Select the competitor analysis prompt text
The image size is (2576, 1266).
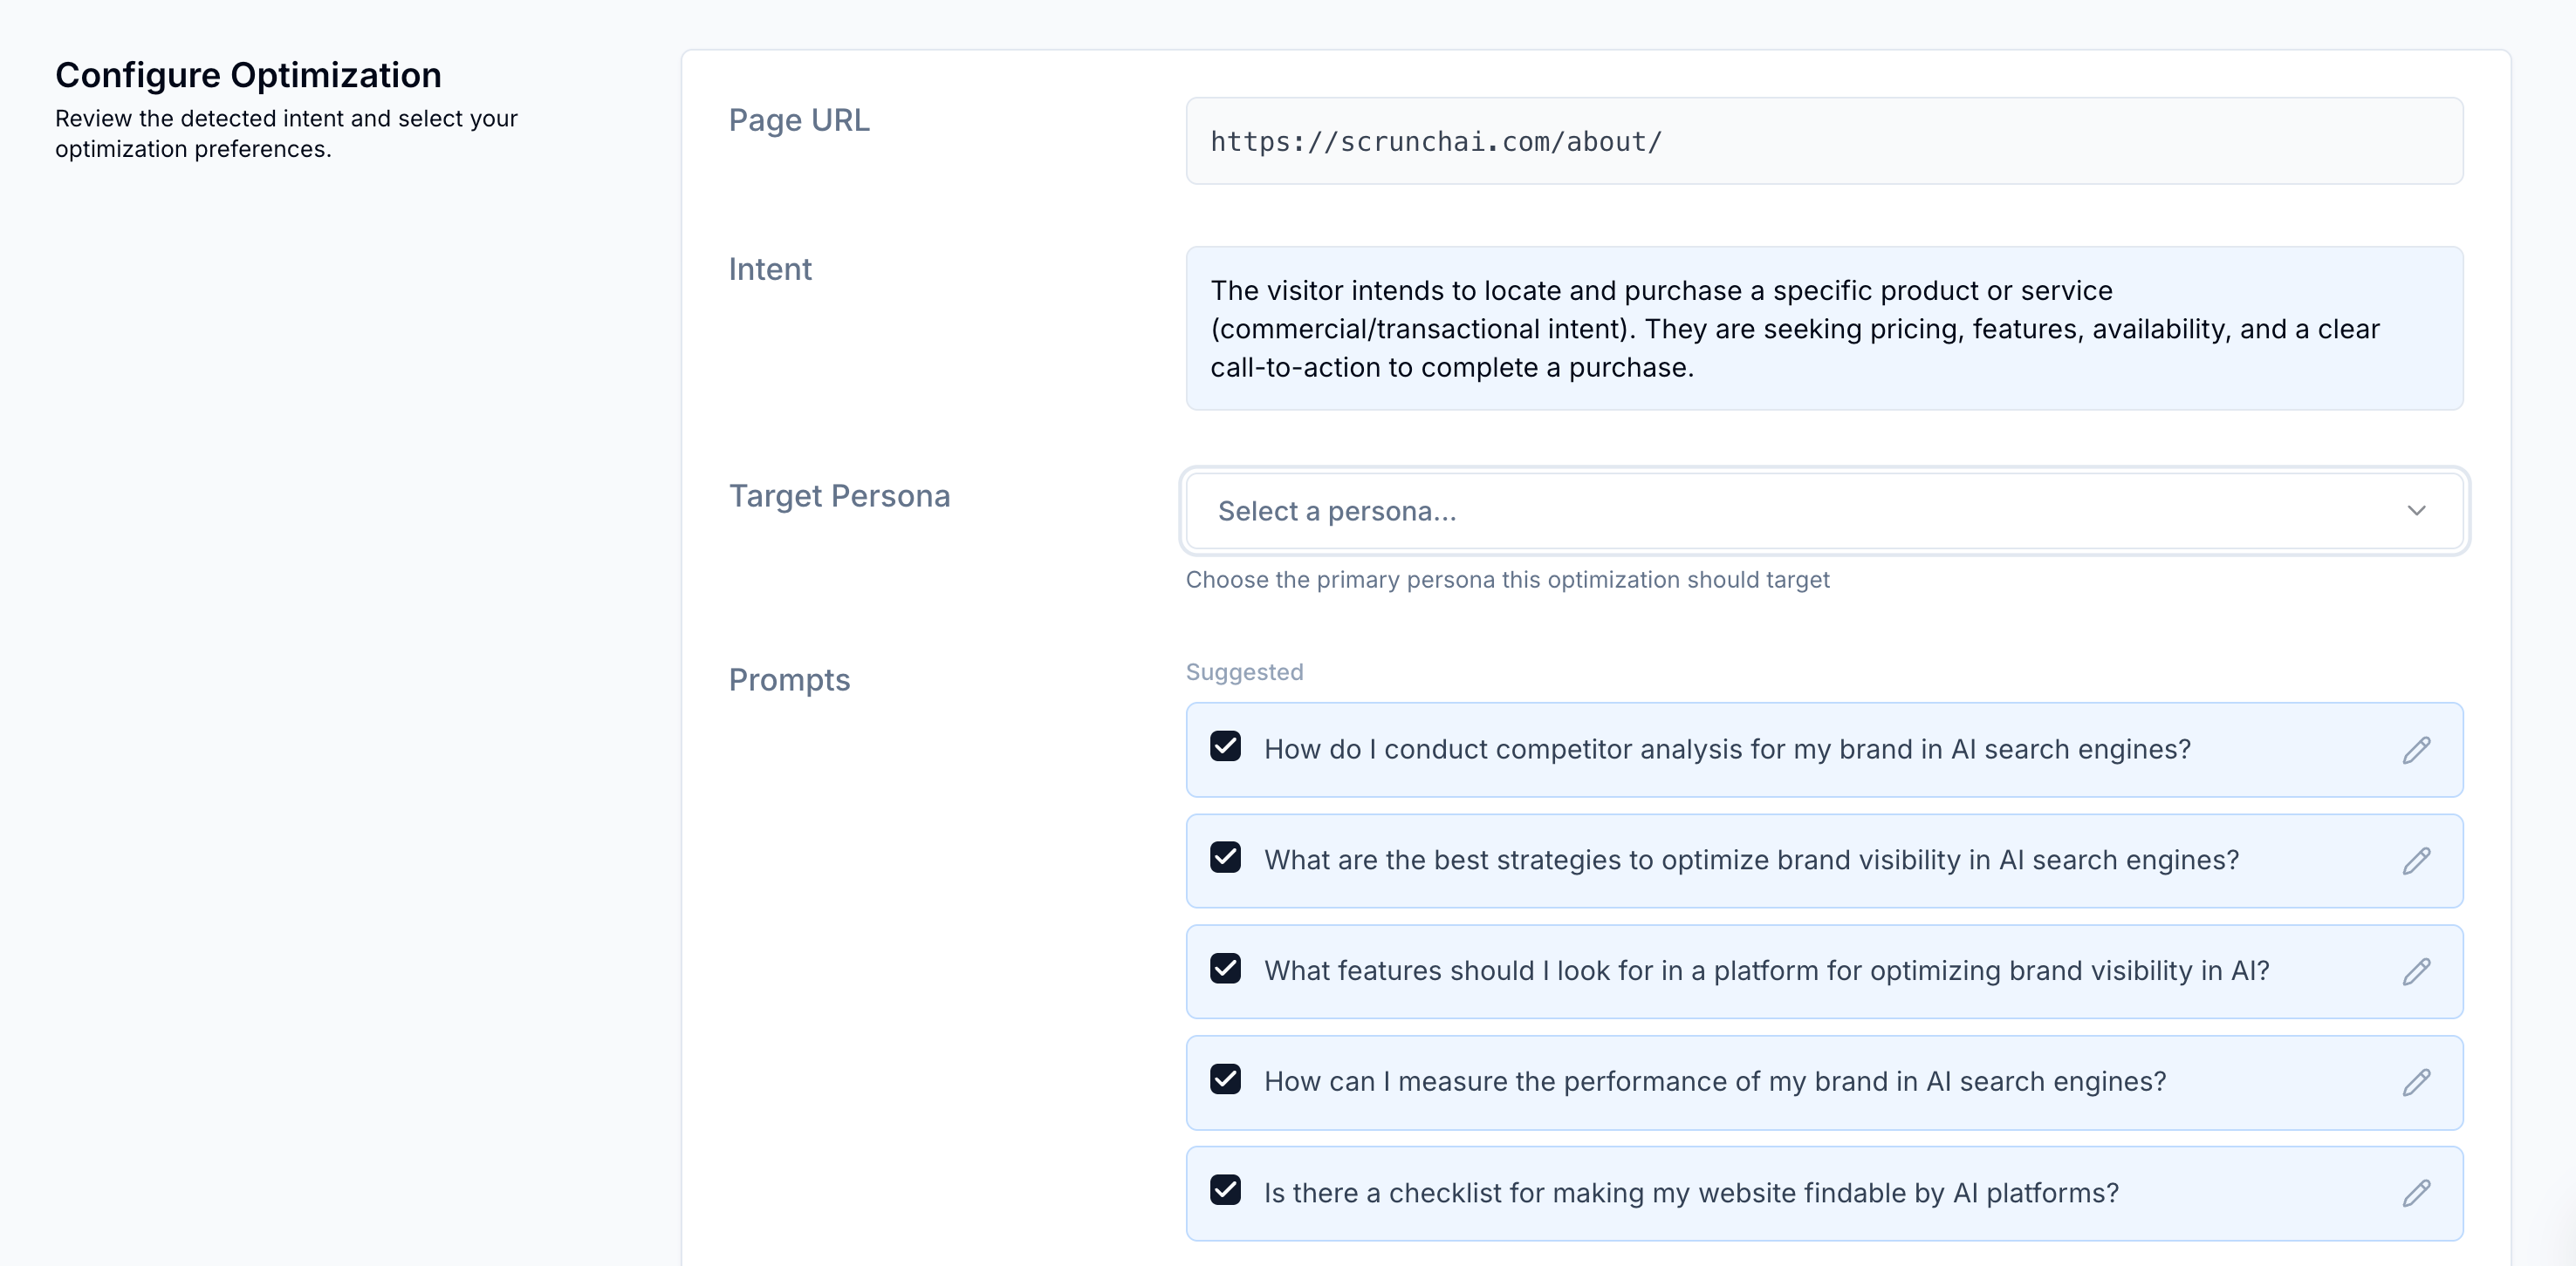pyautogui.click(x=1727, y=750)
